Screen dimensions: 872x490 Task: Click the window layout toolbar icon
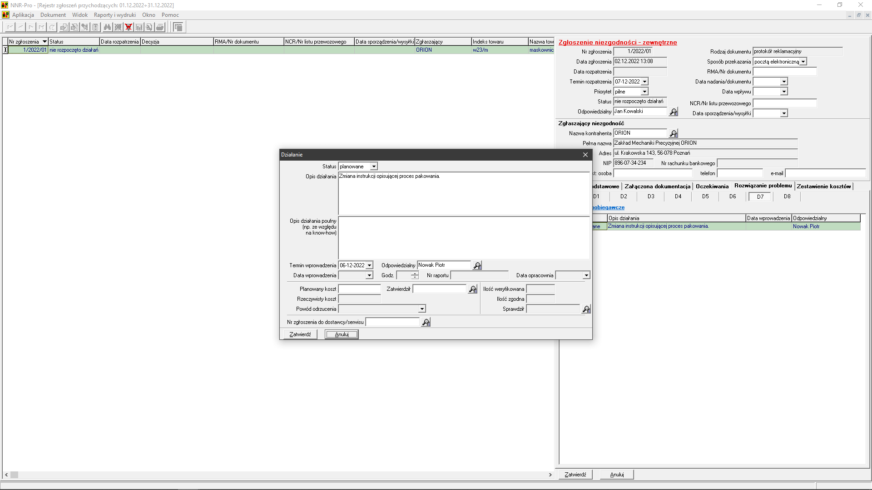tap(178, 27)
